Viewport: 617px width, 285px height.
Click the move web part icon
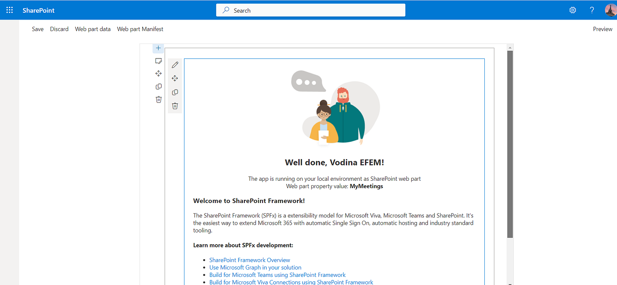click(x=175, y=78)
